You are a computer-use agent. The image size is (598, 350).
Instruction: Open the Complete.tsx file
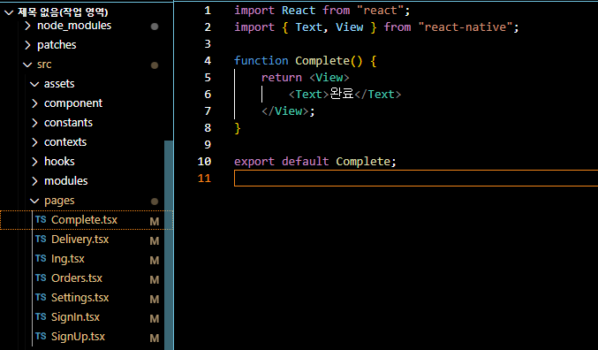click(84, 220)
